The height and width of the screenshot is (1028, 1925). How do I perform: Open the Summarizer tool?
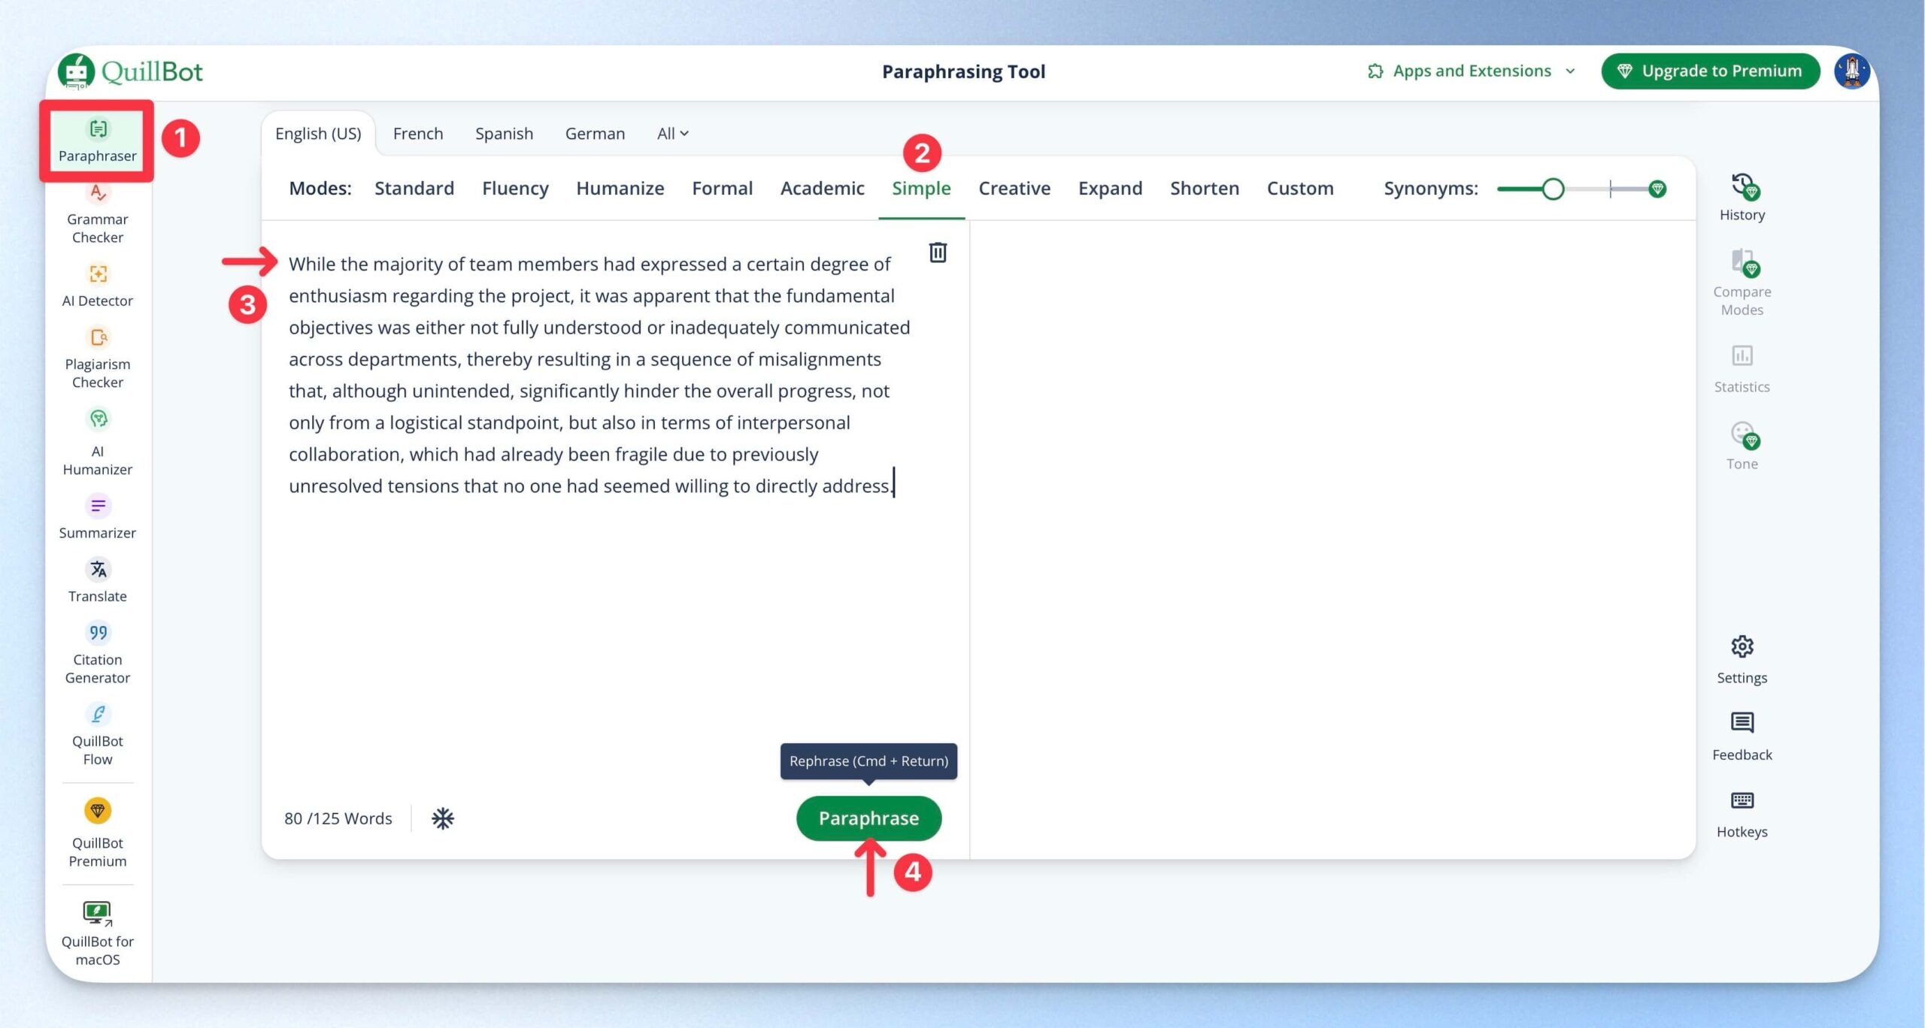click(97, 518)
